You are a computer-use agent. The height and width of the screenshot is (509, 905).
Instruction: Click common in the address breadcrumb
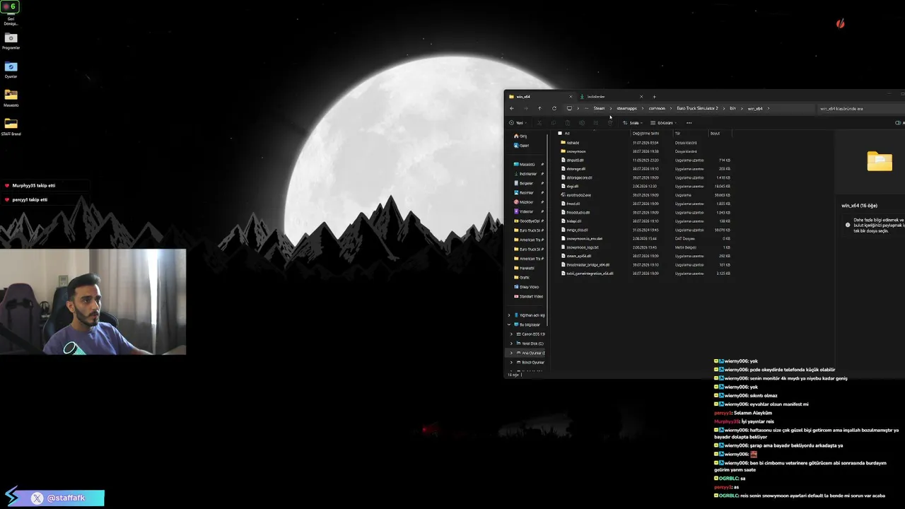click(657, 108)
